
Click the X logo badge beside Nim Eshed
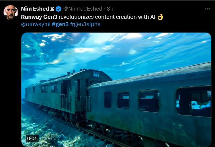tap(52, 9)
